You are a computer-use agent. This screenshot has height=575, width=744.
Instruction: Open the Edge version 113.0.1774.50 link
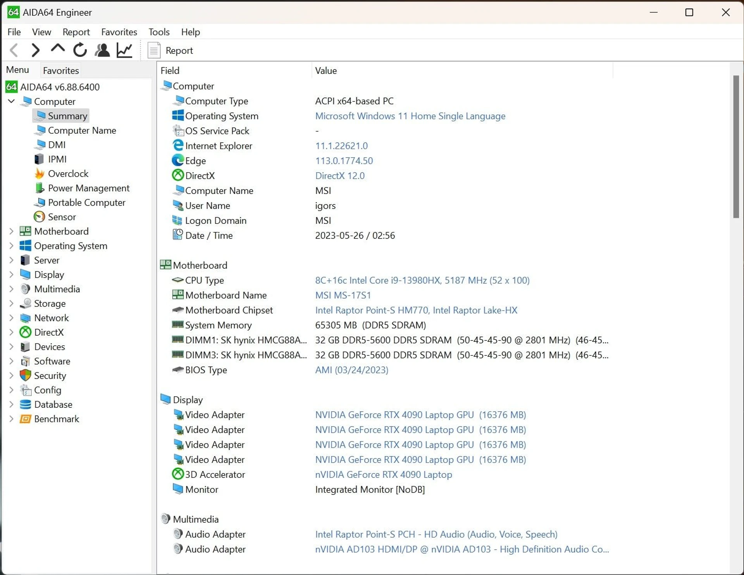pos(344,160)
